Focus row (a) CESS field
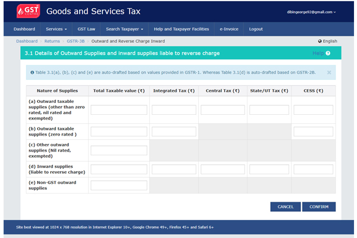 click(314, 109)
